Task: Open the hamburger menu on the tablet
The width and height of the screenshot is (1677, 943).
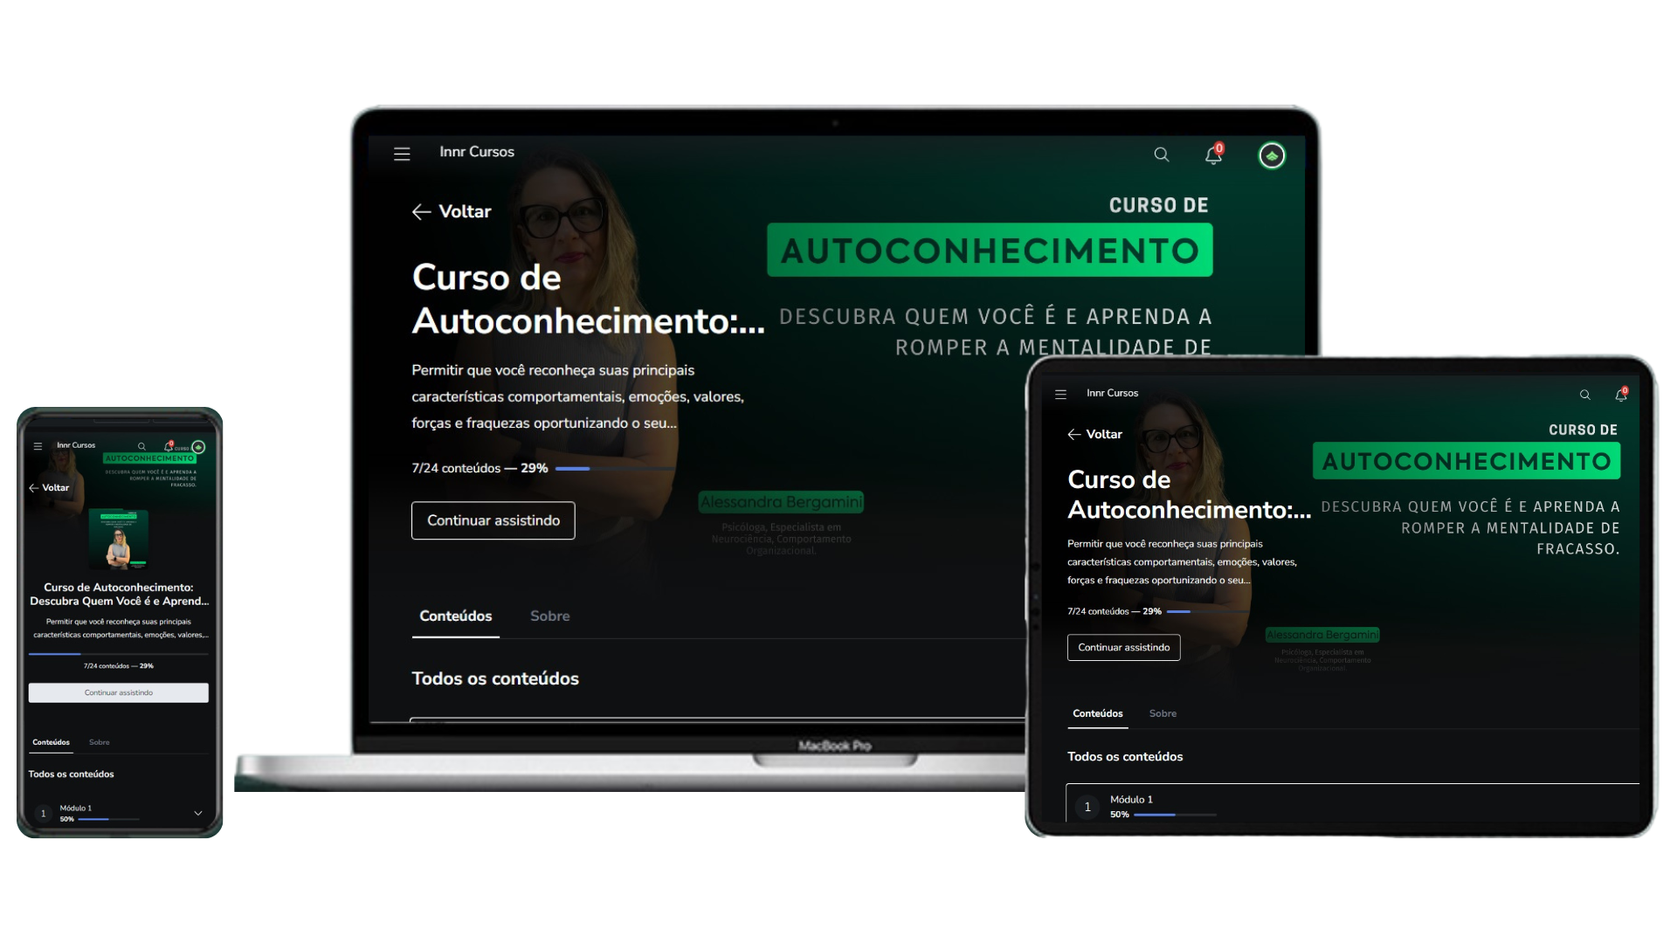Action: pyautogui.click(x=1059, y=394)
